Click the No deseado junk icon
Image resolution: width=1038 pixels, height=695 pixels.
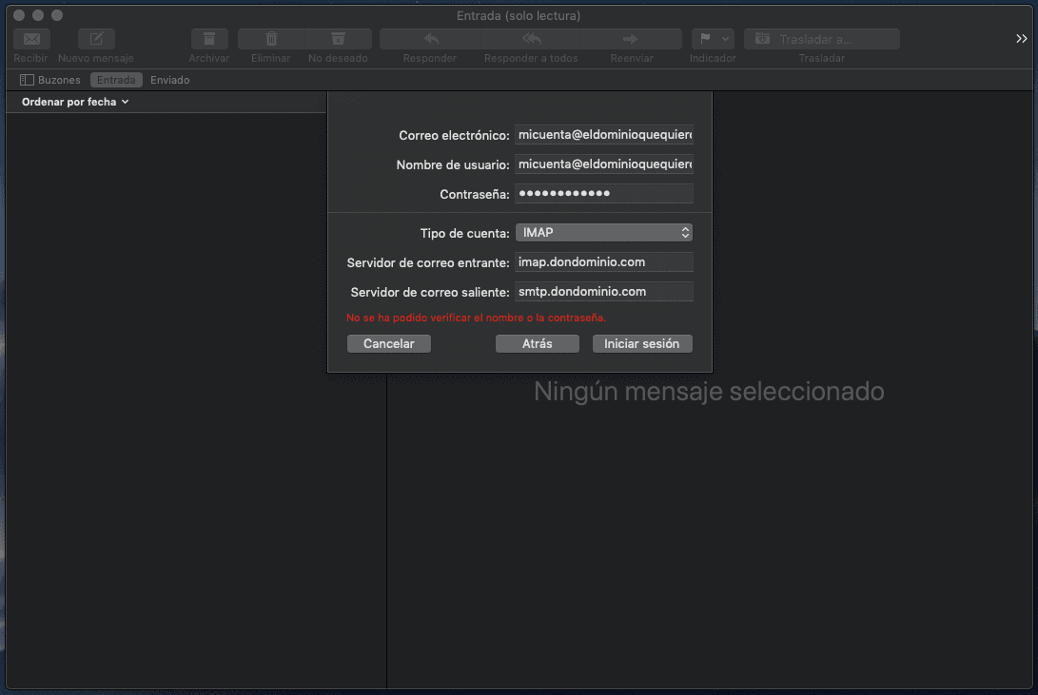pos(338,39)
